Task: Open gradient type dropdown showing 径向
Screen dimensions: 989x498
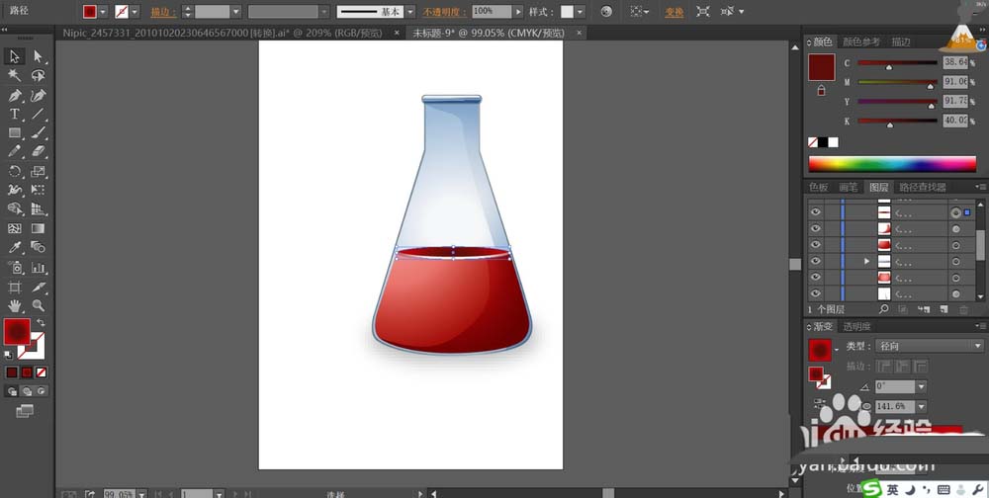Action: (x=929, y=346)
